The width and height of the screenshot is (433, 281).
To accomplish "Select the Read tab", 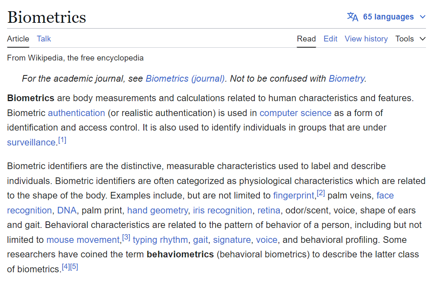I will pos(306,39).
